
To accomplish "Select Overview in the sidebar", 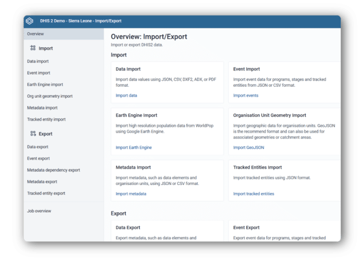I will 36,34.
